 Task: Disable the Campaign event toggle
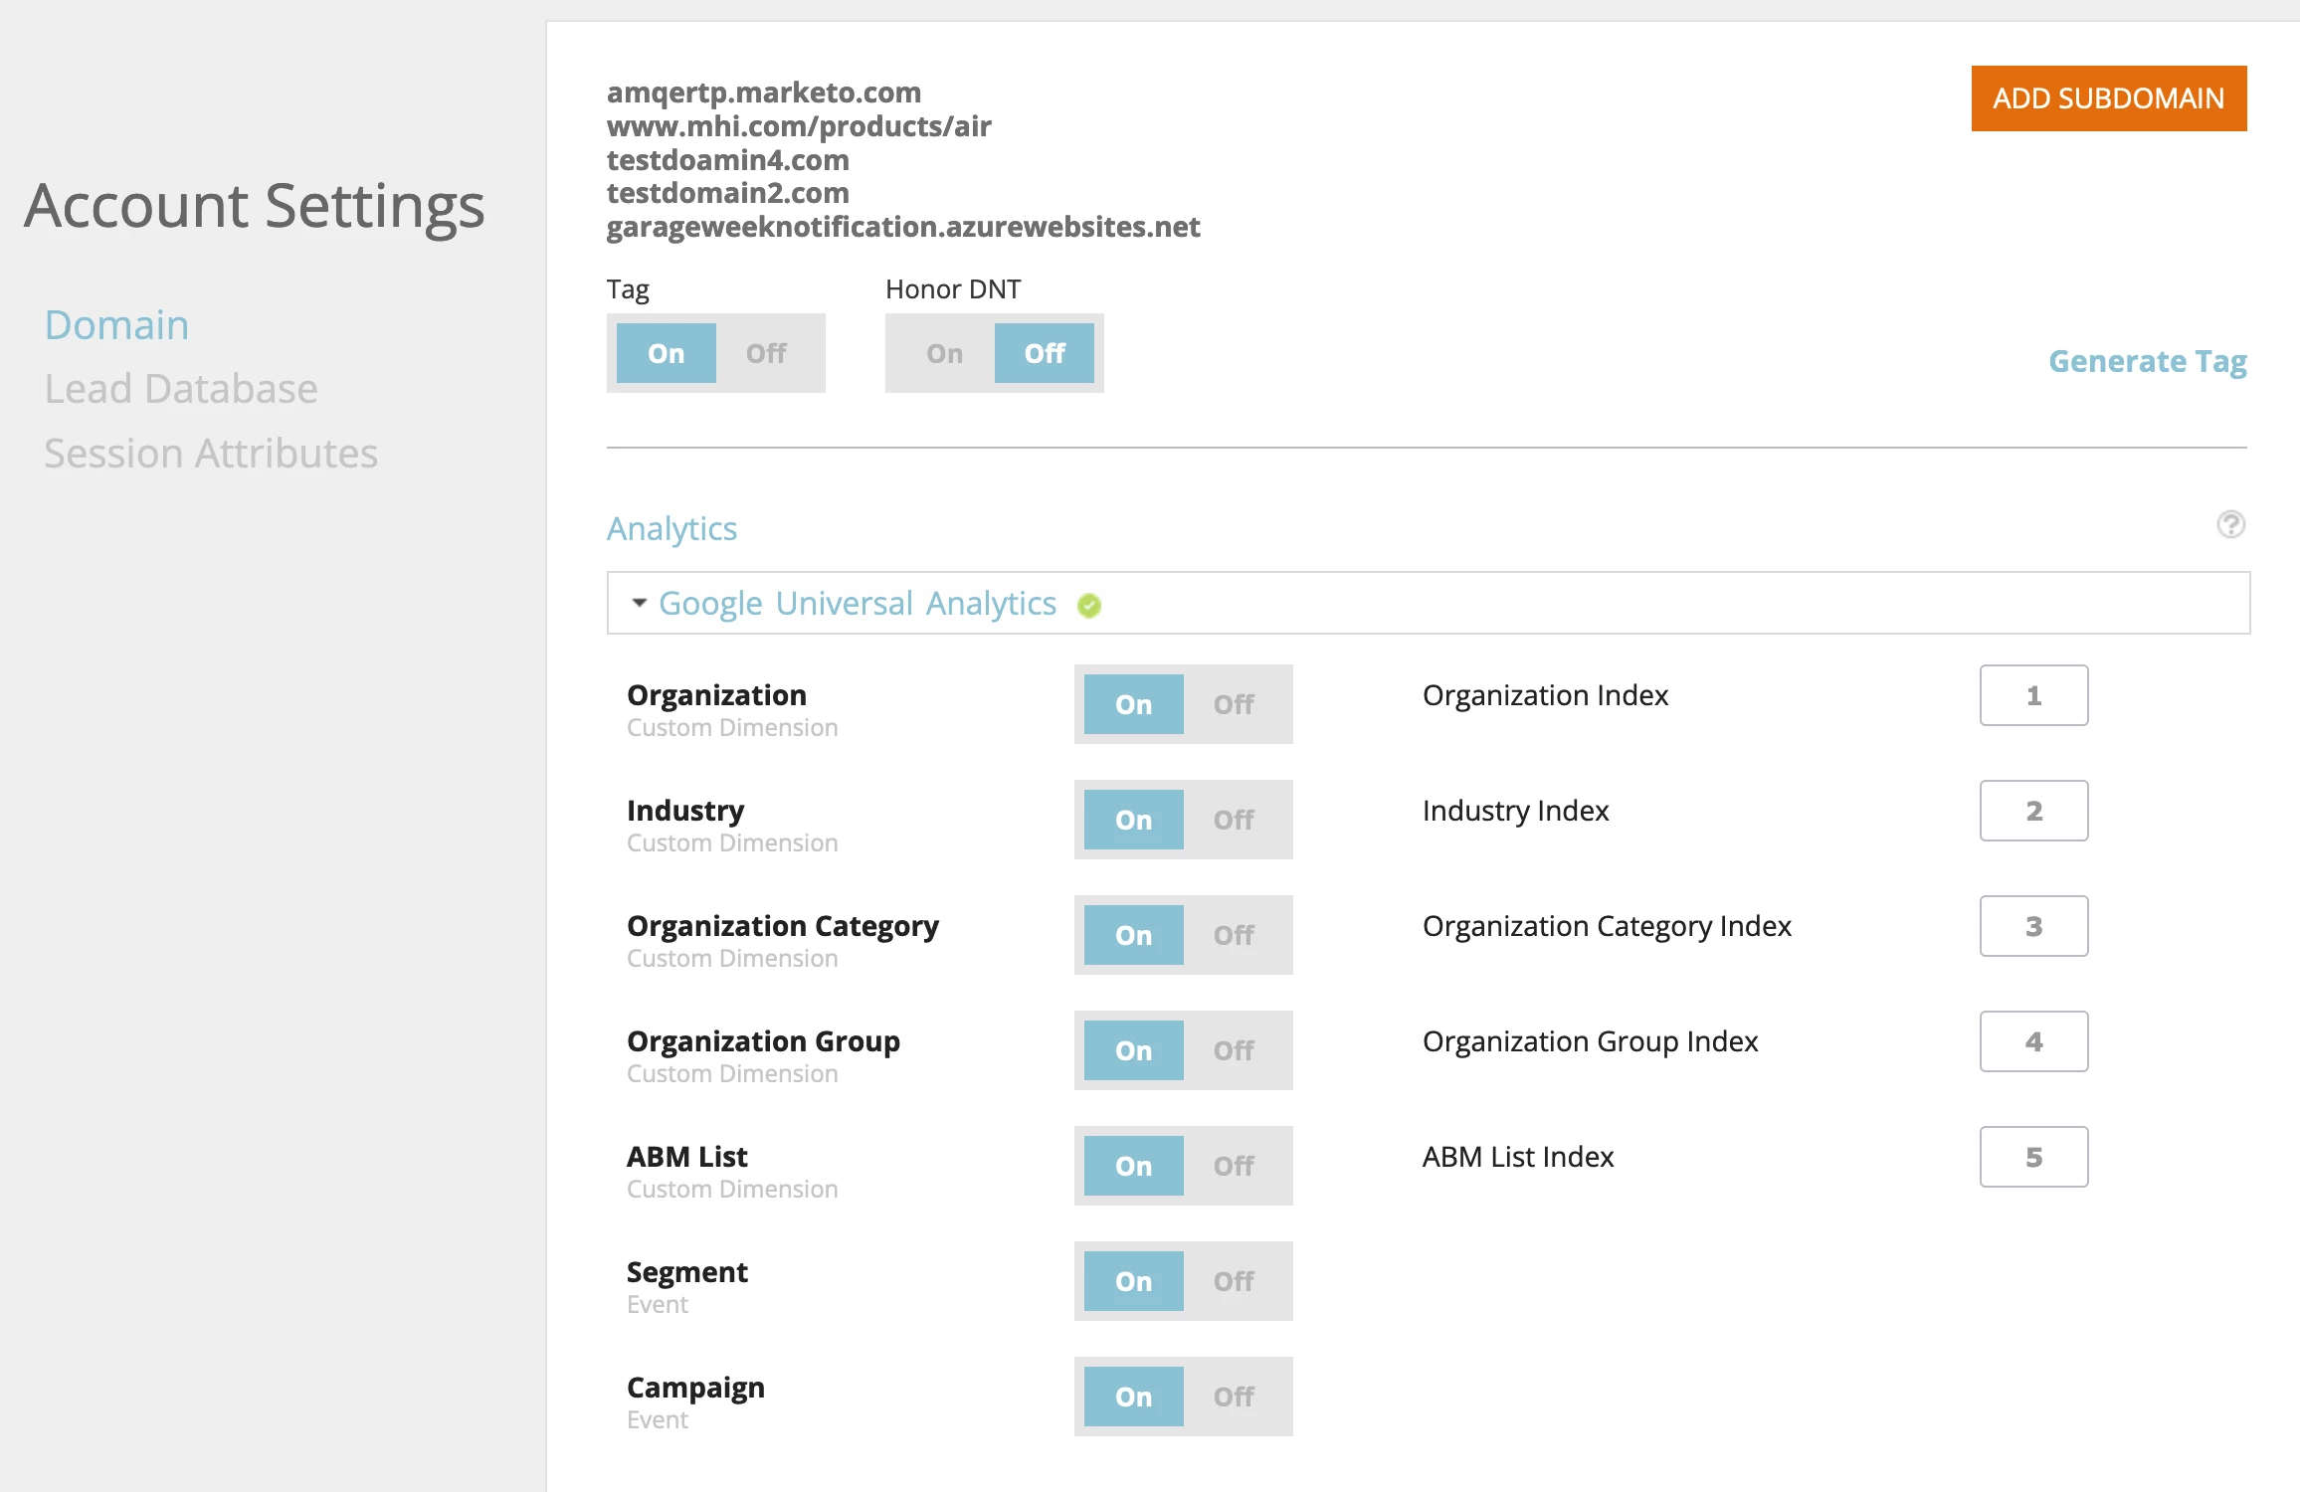tap(1234, 1397)
